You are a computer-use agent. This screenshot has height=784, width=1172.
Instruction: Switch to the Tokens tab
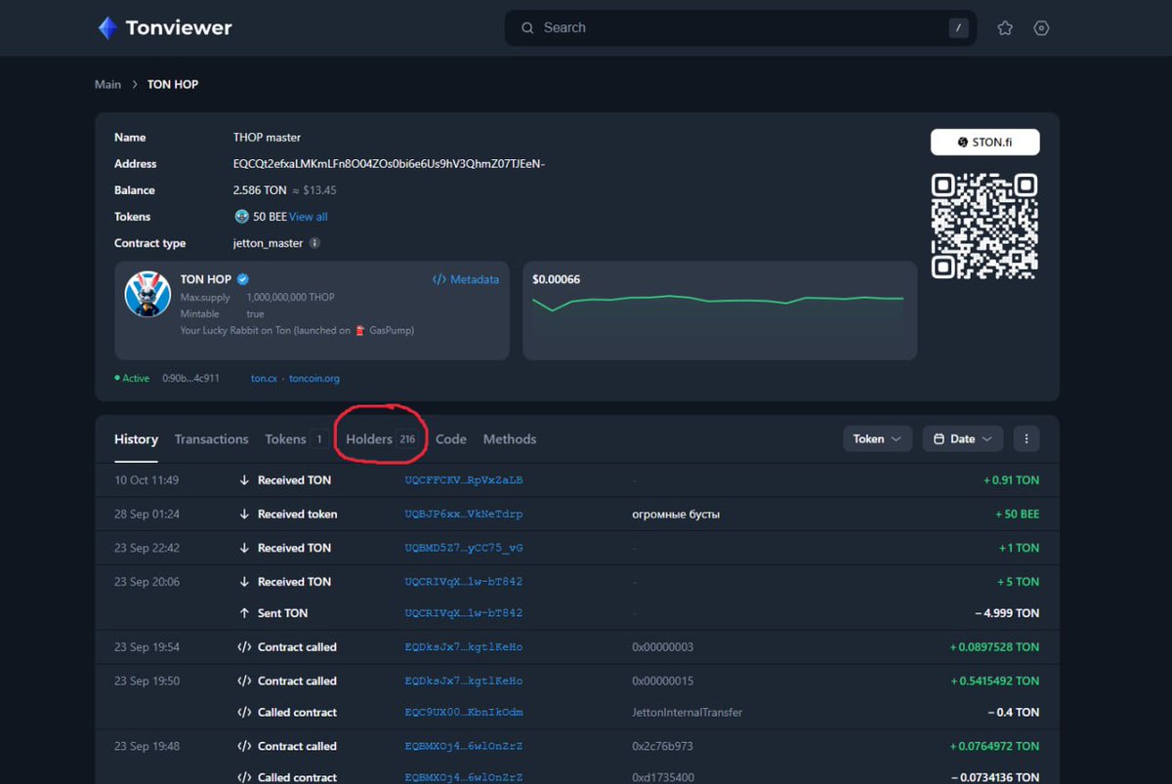pyautogui.click(x=296, y=439)
